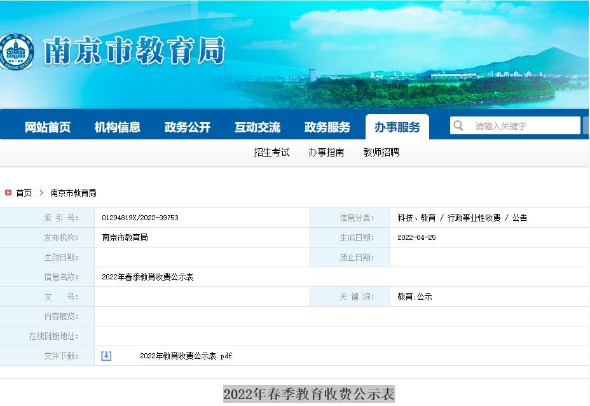Click the red breadcrumb home icon
Image resolution: width=590 pixels, height=406 pixels.
click(8, 193)
